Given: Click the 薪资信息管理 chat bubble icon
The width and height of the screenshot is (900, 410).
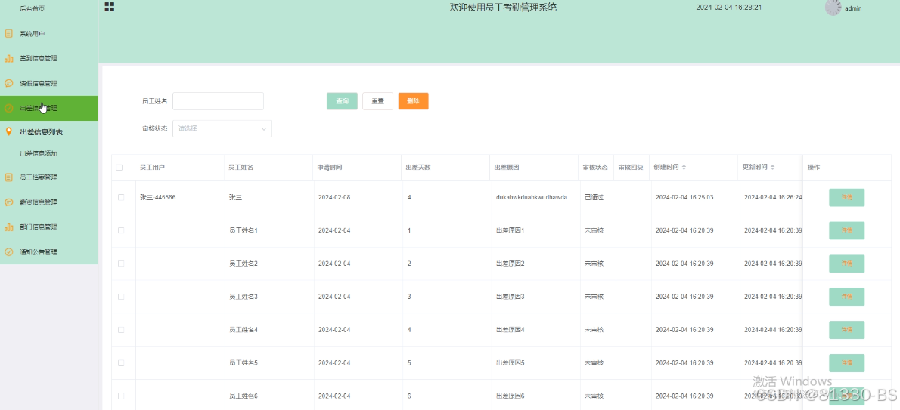Looking at the screenshot, I should click(x=8, y=202).
